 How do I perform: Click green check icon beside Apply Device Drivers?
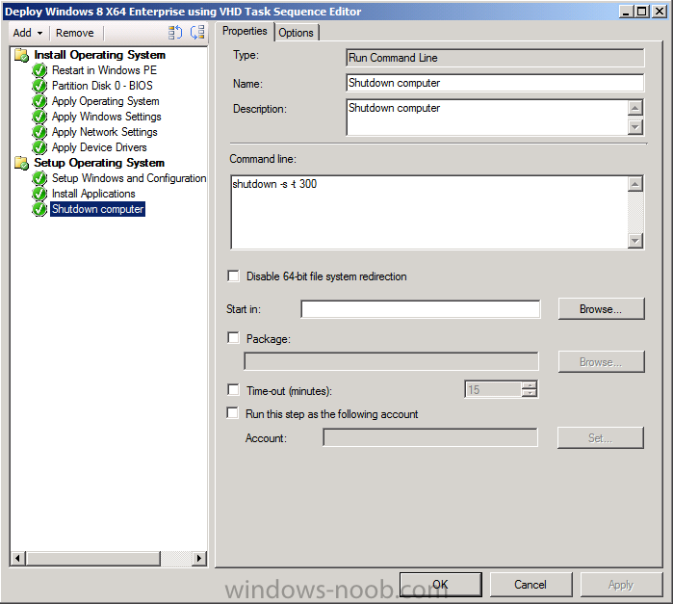(39, 147)
